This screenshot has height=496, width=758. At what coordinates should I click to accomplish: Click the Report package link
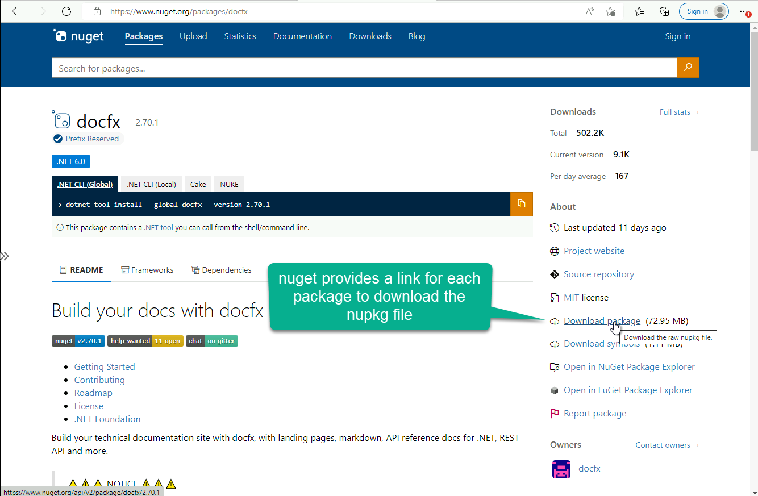[x=595, y=414]
